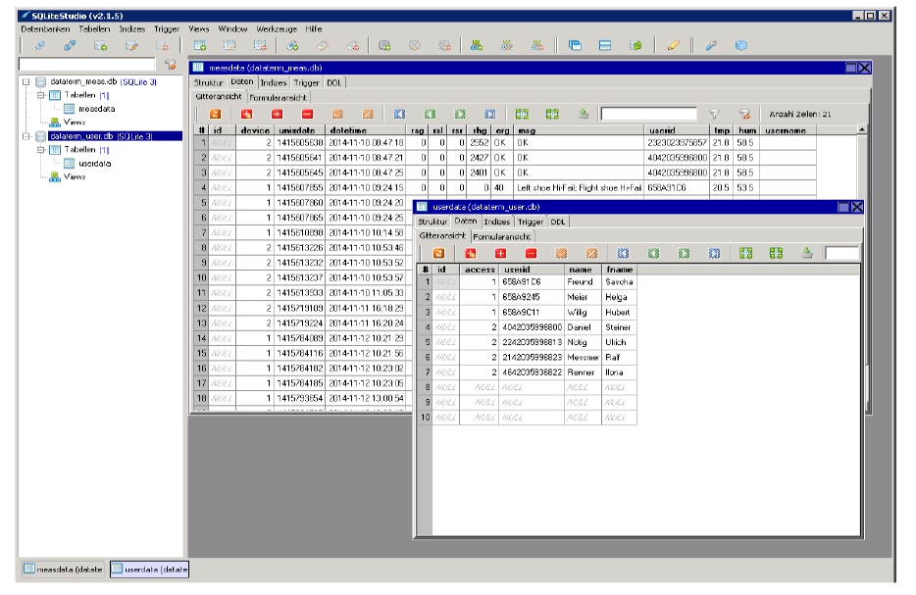Collapse Tabellen under dataterm_user.db

pyautogui.click(x=41, y=149)
